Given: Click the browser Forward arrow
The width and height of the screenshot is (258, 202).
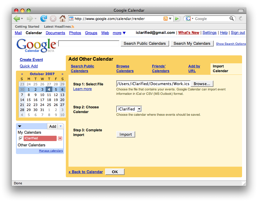Looking at the screenshot, I should 30,19.
